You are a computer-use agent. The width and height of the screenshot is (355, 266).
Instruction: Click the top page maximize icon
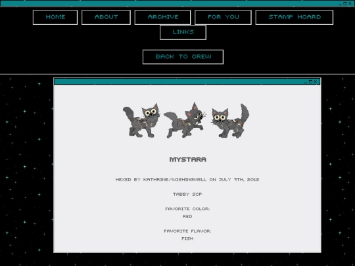pos(345,4)
